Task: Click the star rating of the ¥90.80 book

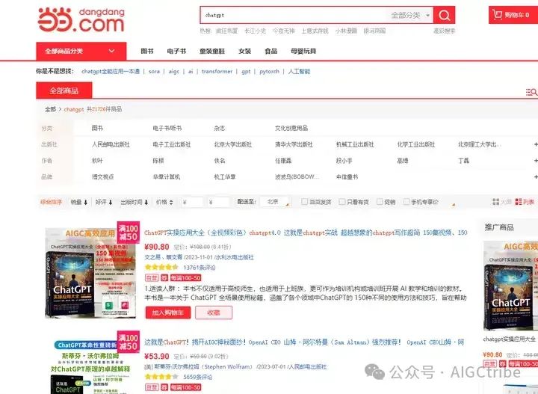Action: click(x=161, y=268)
